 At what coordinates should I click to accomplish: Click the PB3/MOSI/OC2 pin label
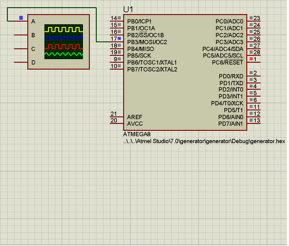[147, 42]
